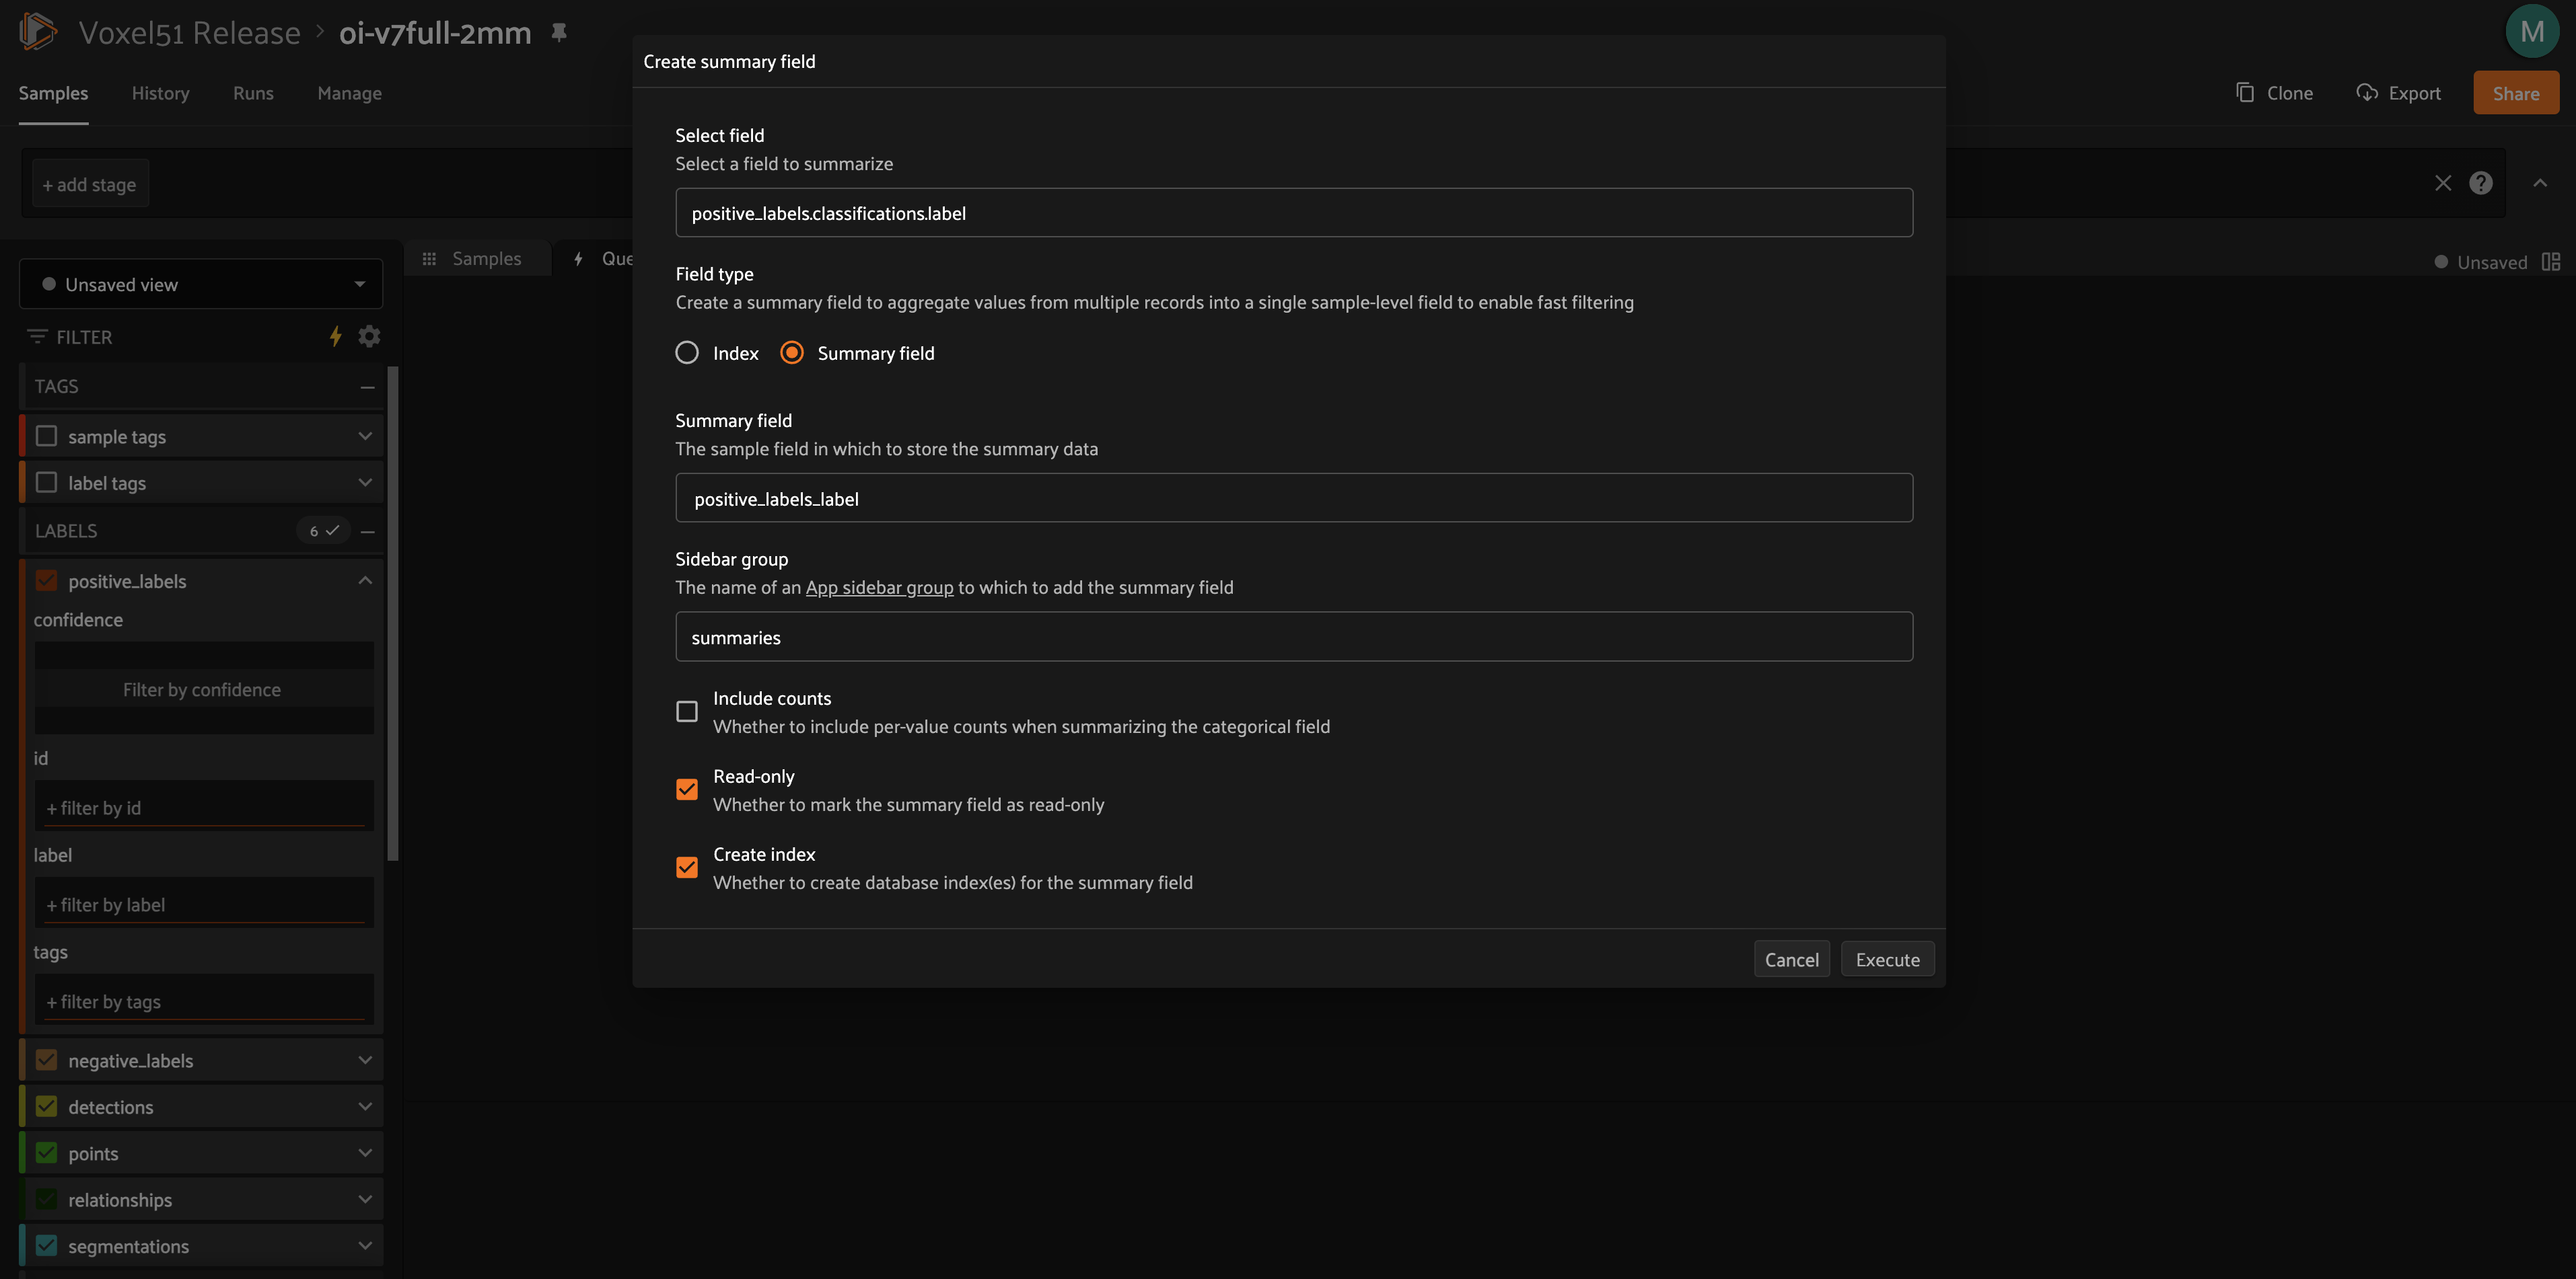2576x1279 pixels.
Task: Click the Share button
Action: coord(2516,93)
